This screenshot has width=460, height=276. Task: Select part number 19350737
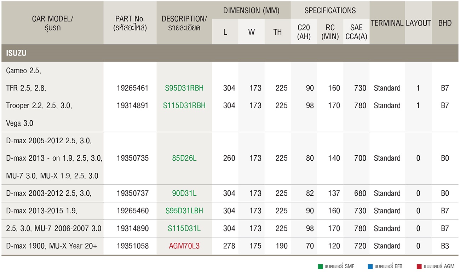(133, 193)
